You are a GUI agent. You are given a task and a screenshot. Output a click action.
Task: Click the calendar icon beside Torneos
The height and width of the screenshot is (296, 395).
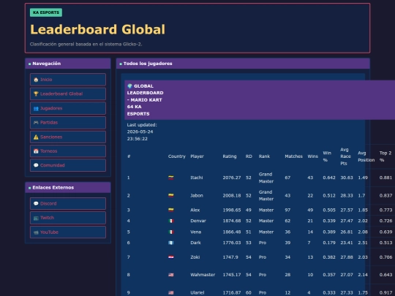[36, 151]
